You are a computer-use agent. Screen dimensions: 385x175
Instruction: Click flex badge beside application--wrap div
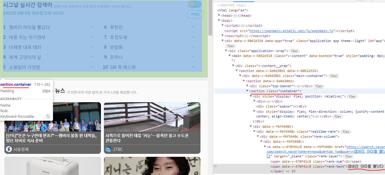(294, 51)
